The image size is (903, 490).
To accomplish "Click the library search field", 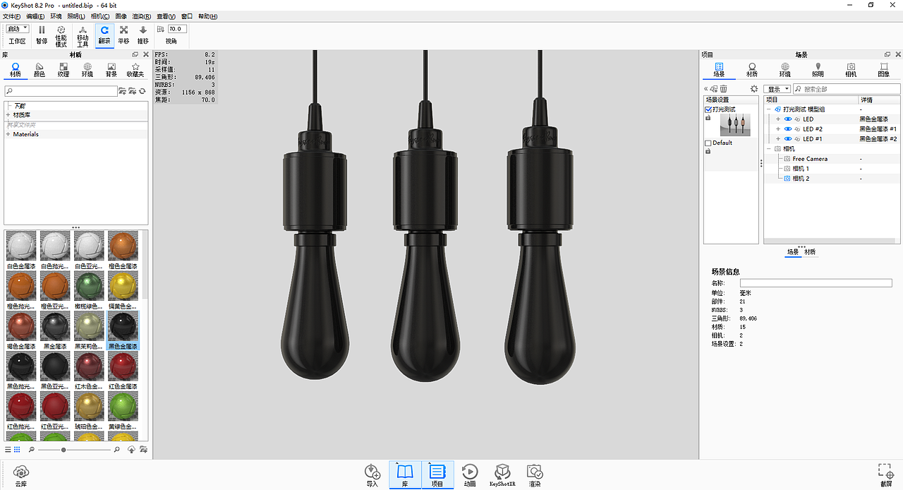I will [x=61, y=91].
